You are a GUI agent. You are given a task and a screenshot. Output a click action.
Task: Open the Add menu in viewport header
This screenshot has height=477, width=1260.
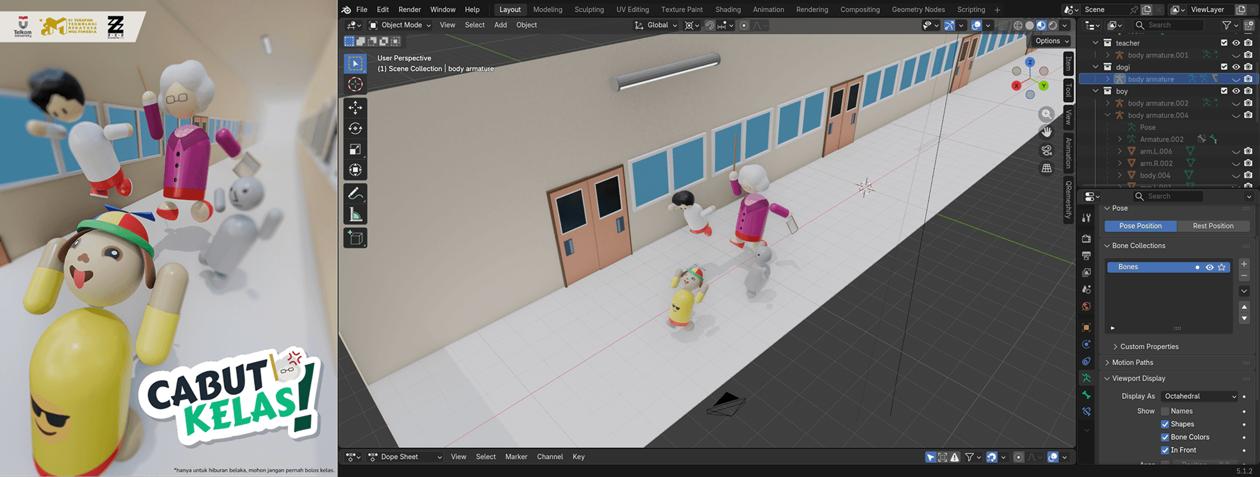pyautogui.click(x=500, y=26)
